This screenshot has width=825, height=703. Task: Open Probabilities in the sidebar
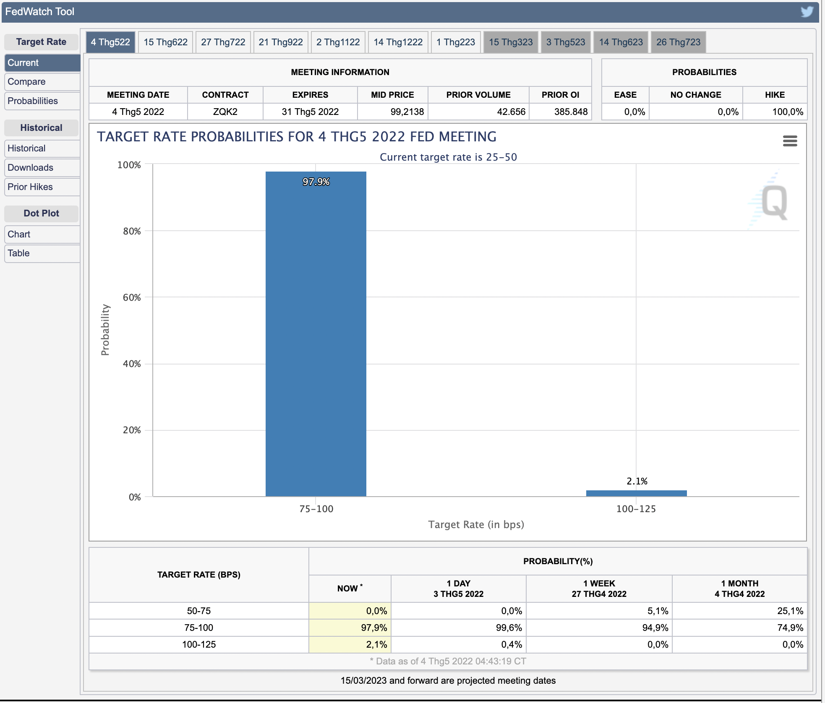(x=42, y=101)
